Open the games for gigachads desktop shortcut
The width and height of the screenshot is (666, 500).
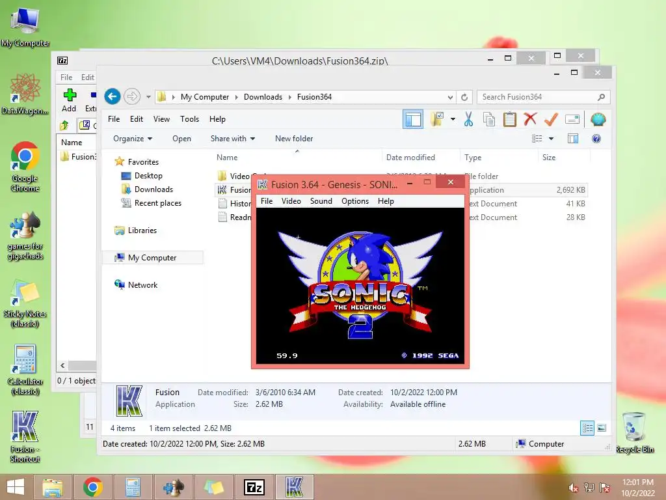pyautogui.click(x=25, y=235)
